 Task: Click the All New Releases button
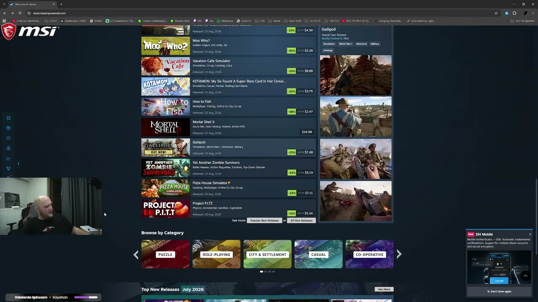[x=301, y=221]
